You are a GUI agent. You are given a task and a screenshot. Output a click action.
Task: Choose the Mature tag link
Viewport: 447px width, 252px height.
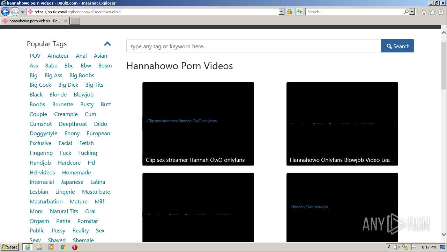click(79, 202)
